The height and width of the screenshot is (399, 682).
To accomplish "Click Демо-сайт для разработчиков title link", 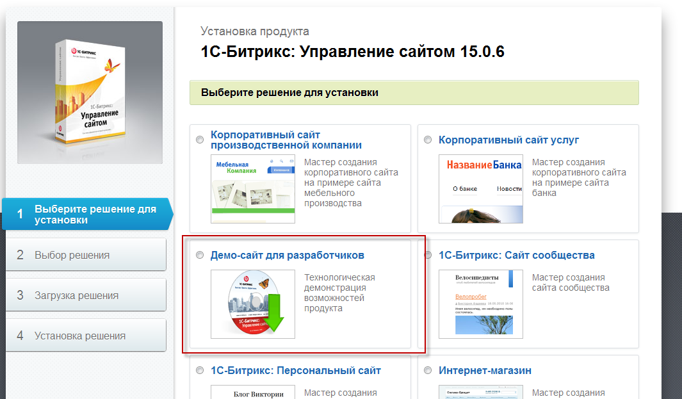I will tap(287, 256).
